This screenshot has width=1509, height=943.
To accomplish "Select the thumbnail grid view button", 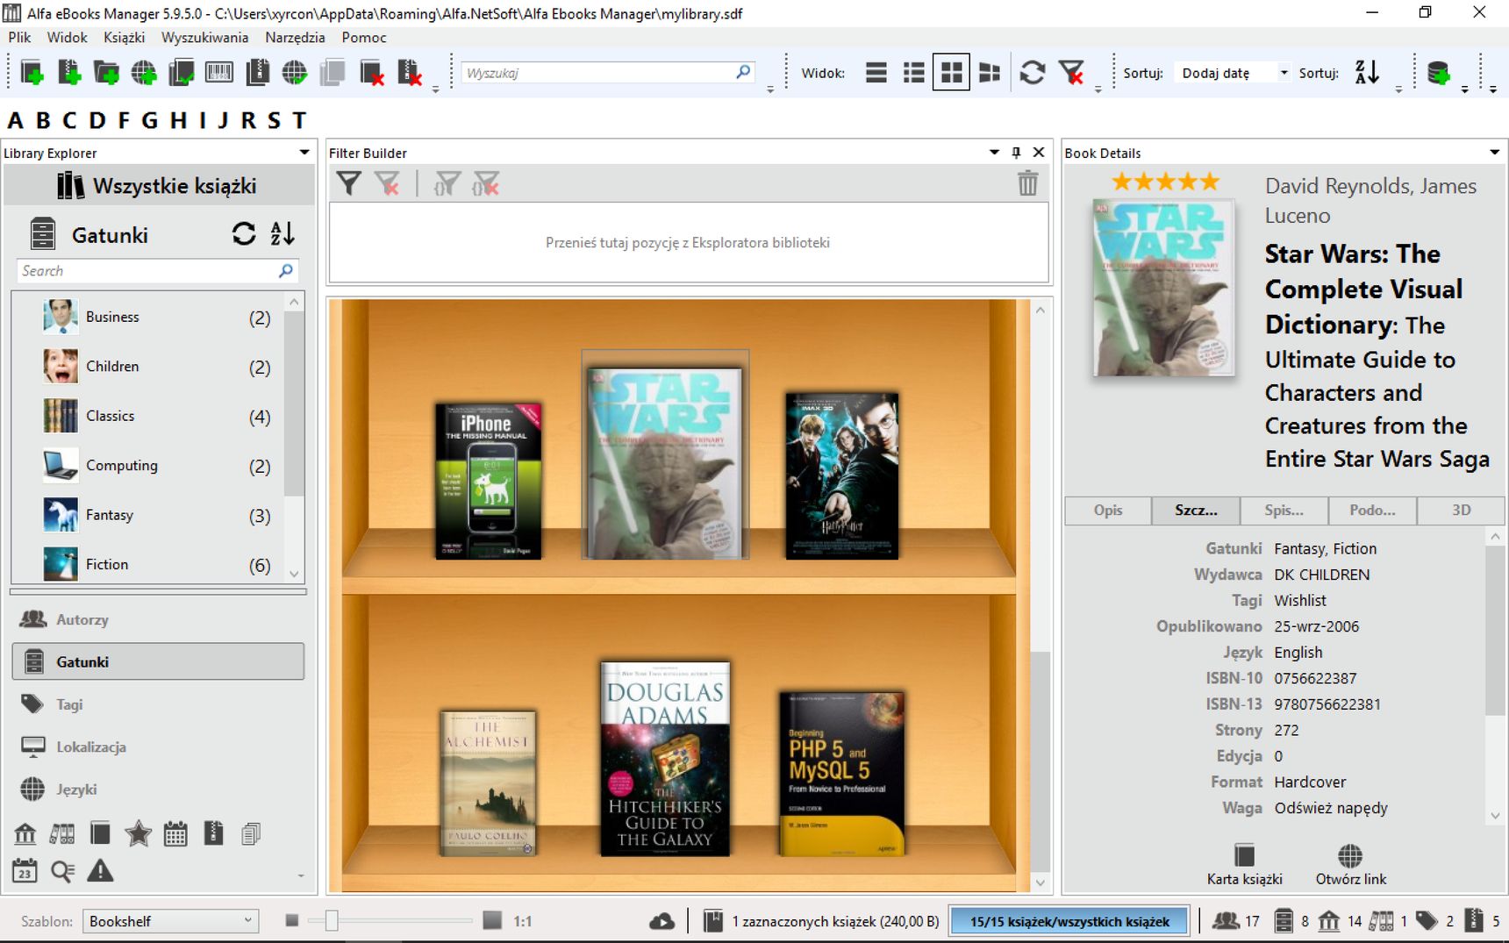I will (951, 72).
